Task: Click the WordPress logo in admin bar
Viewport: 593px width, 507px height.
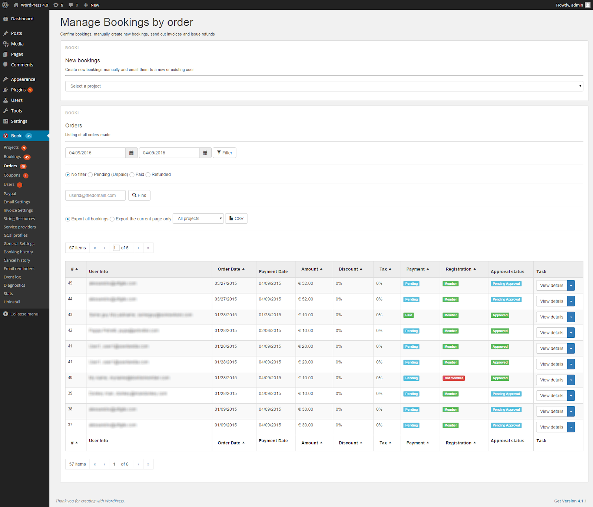Action: coord(6,5)
